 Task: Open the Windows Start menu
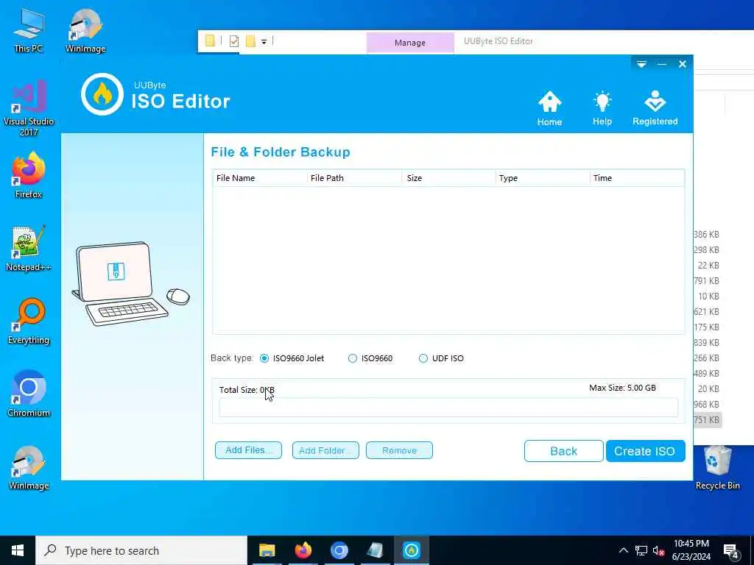pyautogui.click(x=18, y=550)
